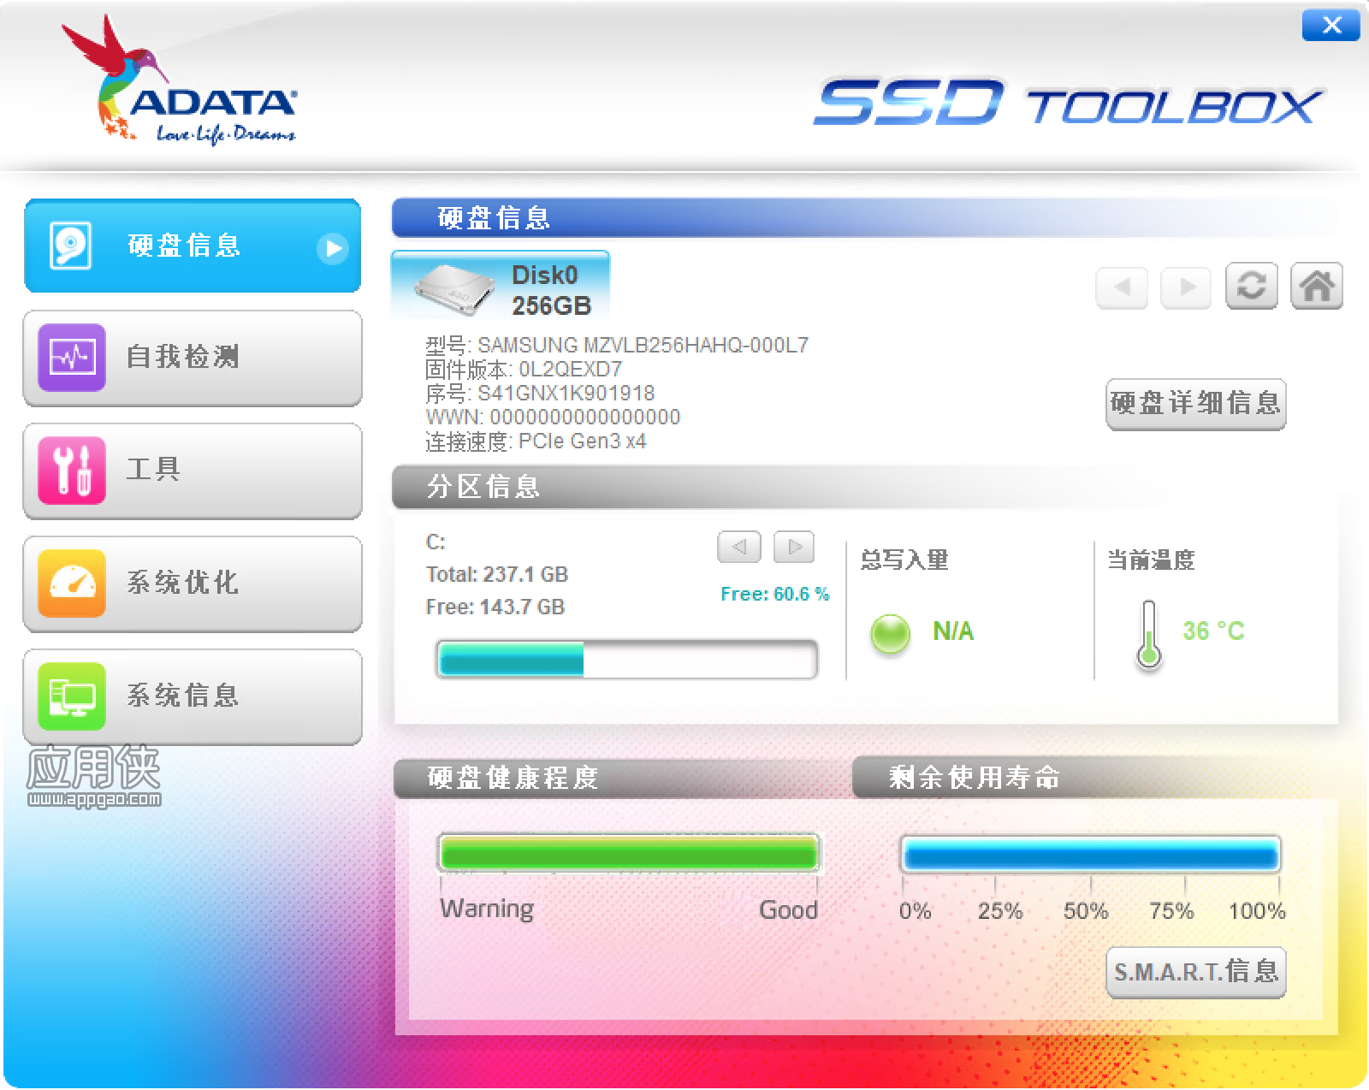This screenshot has height=1090, width=1369.
Task: Open the 工具 utilities menu
Action: point(193,471)
